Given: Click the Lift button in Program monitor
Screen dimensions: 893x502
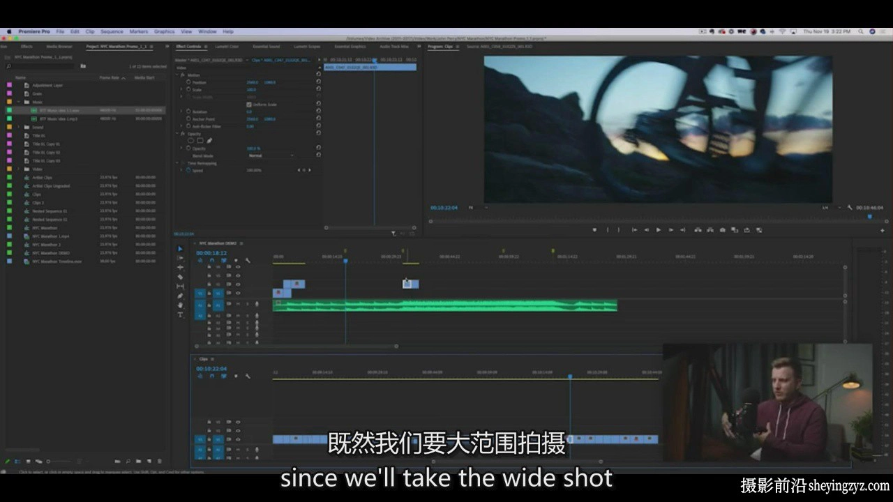Looking at the screenshot, I should coord(698,230).
